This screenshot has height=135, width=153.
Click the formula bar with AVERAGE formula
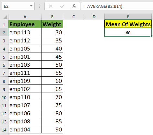click(x=117, y=6)
